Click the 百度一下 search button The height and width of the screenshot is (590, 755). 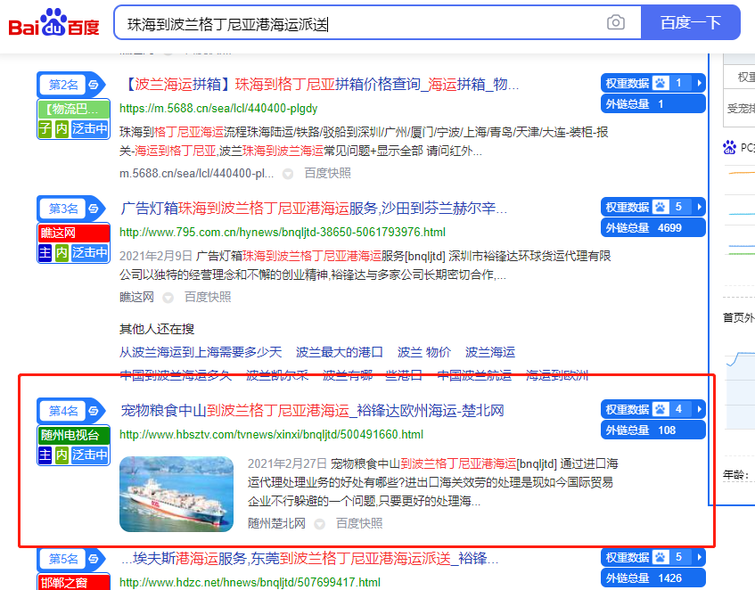(x=691, y=22)
